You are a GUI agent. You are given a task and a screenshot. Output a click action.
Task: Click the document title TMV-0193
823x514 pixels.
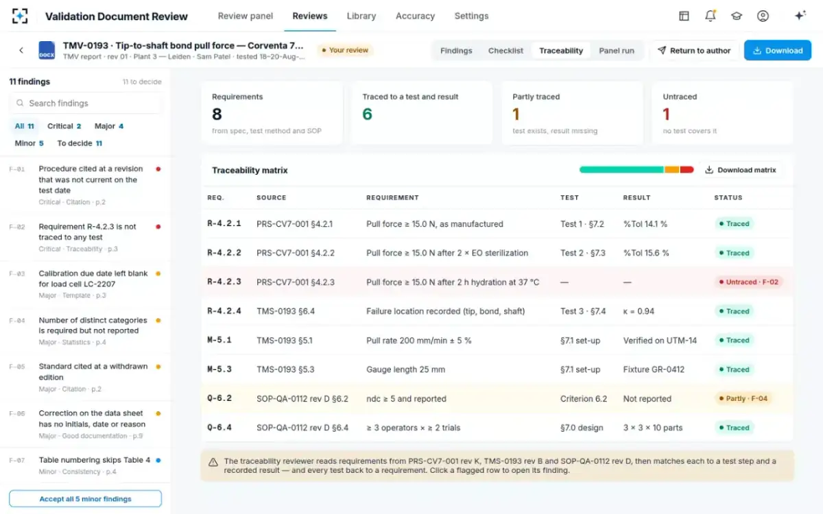184,45
